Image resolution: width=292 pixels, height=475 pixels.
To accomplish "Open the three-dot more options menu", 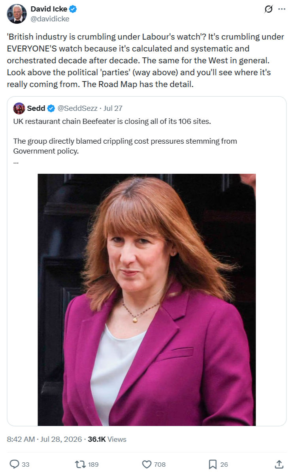I will [x=282, y=9].
